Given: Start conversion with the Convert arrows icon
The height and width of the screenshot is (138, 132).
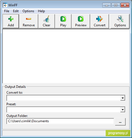Looking at the screenshot, I should (100, 19).
